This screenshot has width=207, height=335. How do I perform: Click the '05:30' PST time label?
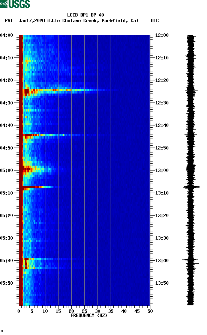point(6,238)
